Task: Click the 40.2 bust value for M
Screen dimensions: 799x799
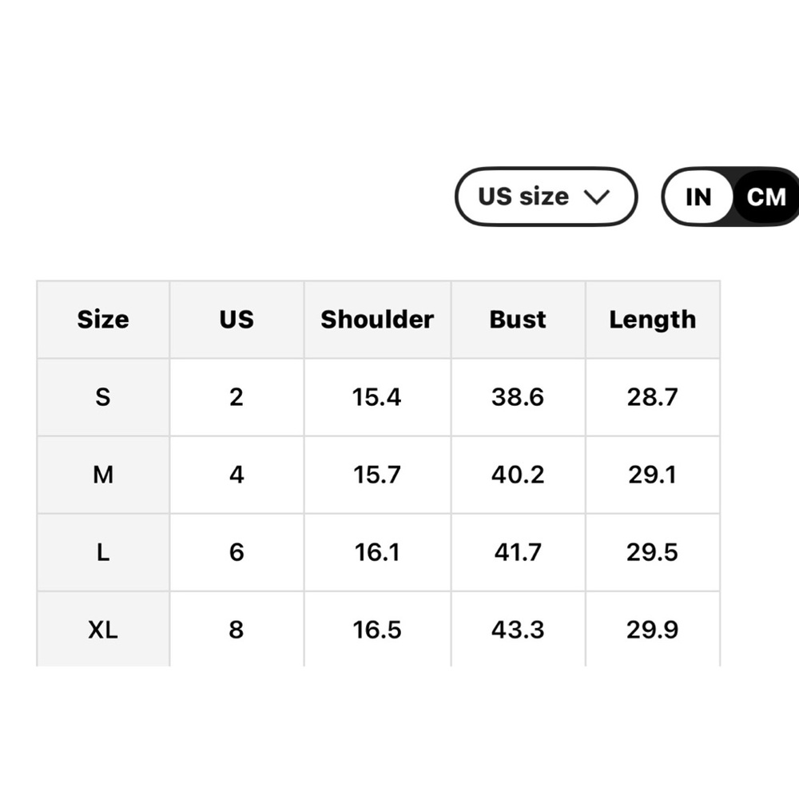Action: tap(518, 475)
